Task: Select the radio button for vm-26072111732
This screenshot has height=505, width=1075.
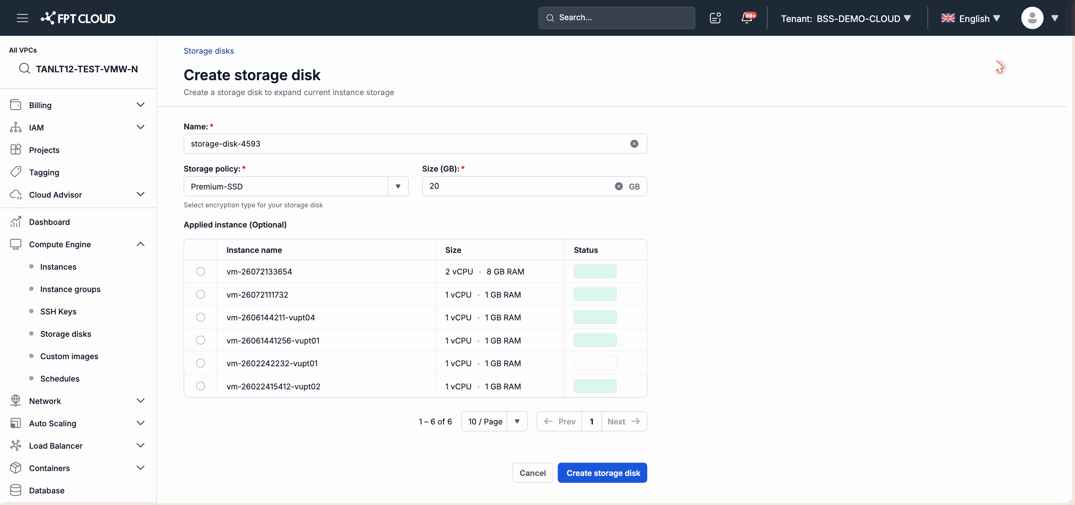Action: pyautogui.click(x=201, y=294)
